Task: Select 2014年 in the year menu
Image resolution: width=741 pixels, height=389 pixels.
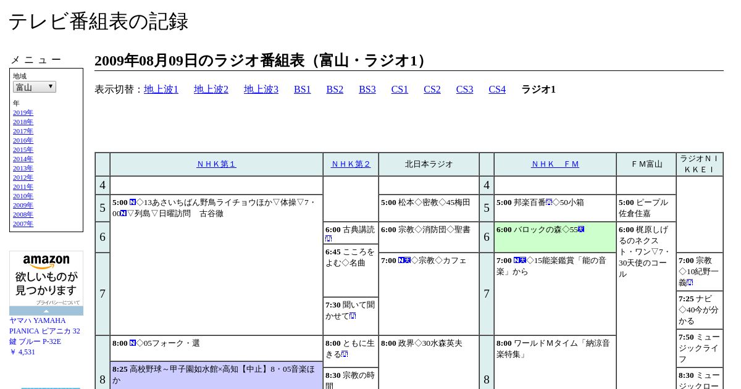Action: click(23, 159)
